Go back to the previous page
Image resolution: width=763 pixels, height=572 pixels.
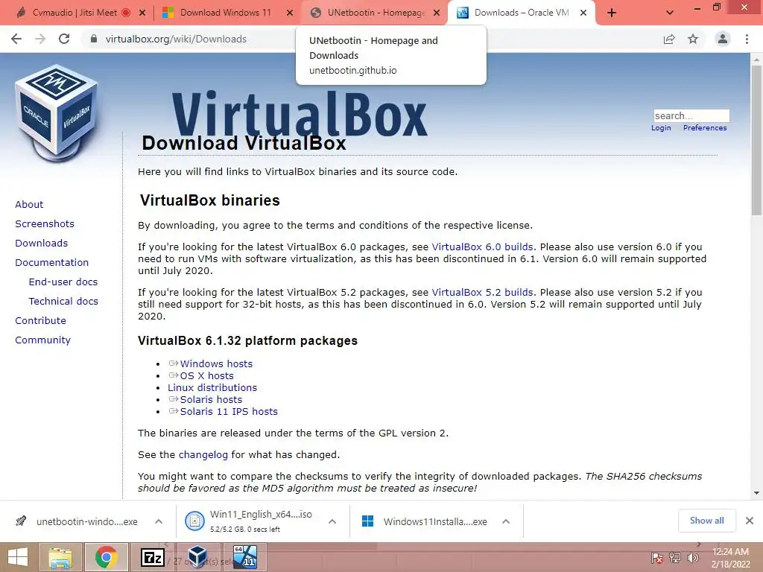(16, 39)
